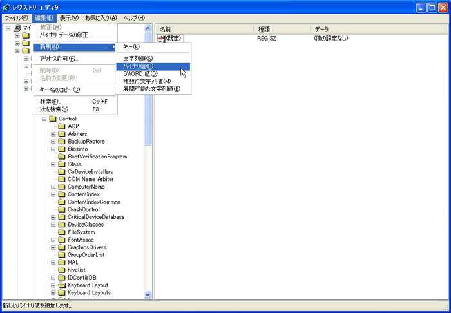The width and height of the screenshot is (451, 313).
Task: Click the My Computer root icon
Action: (x=17, y=28)
